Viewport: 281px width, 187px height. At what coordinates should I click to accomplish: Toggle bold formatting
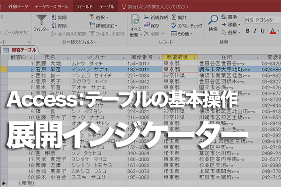(x=248, y=31)
